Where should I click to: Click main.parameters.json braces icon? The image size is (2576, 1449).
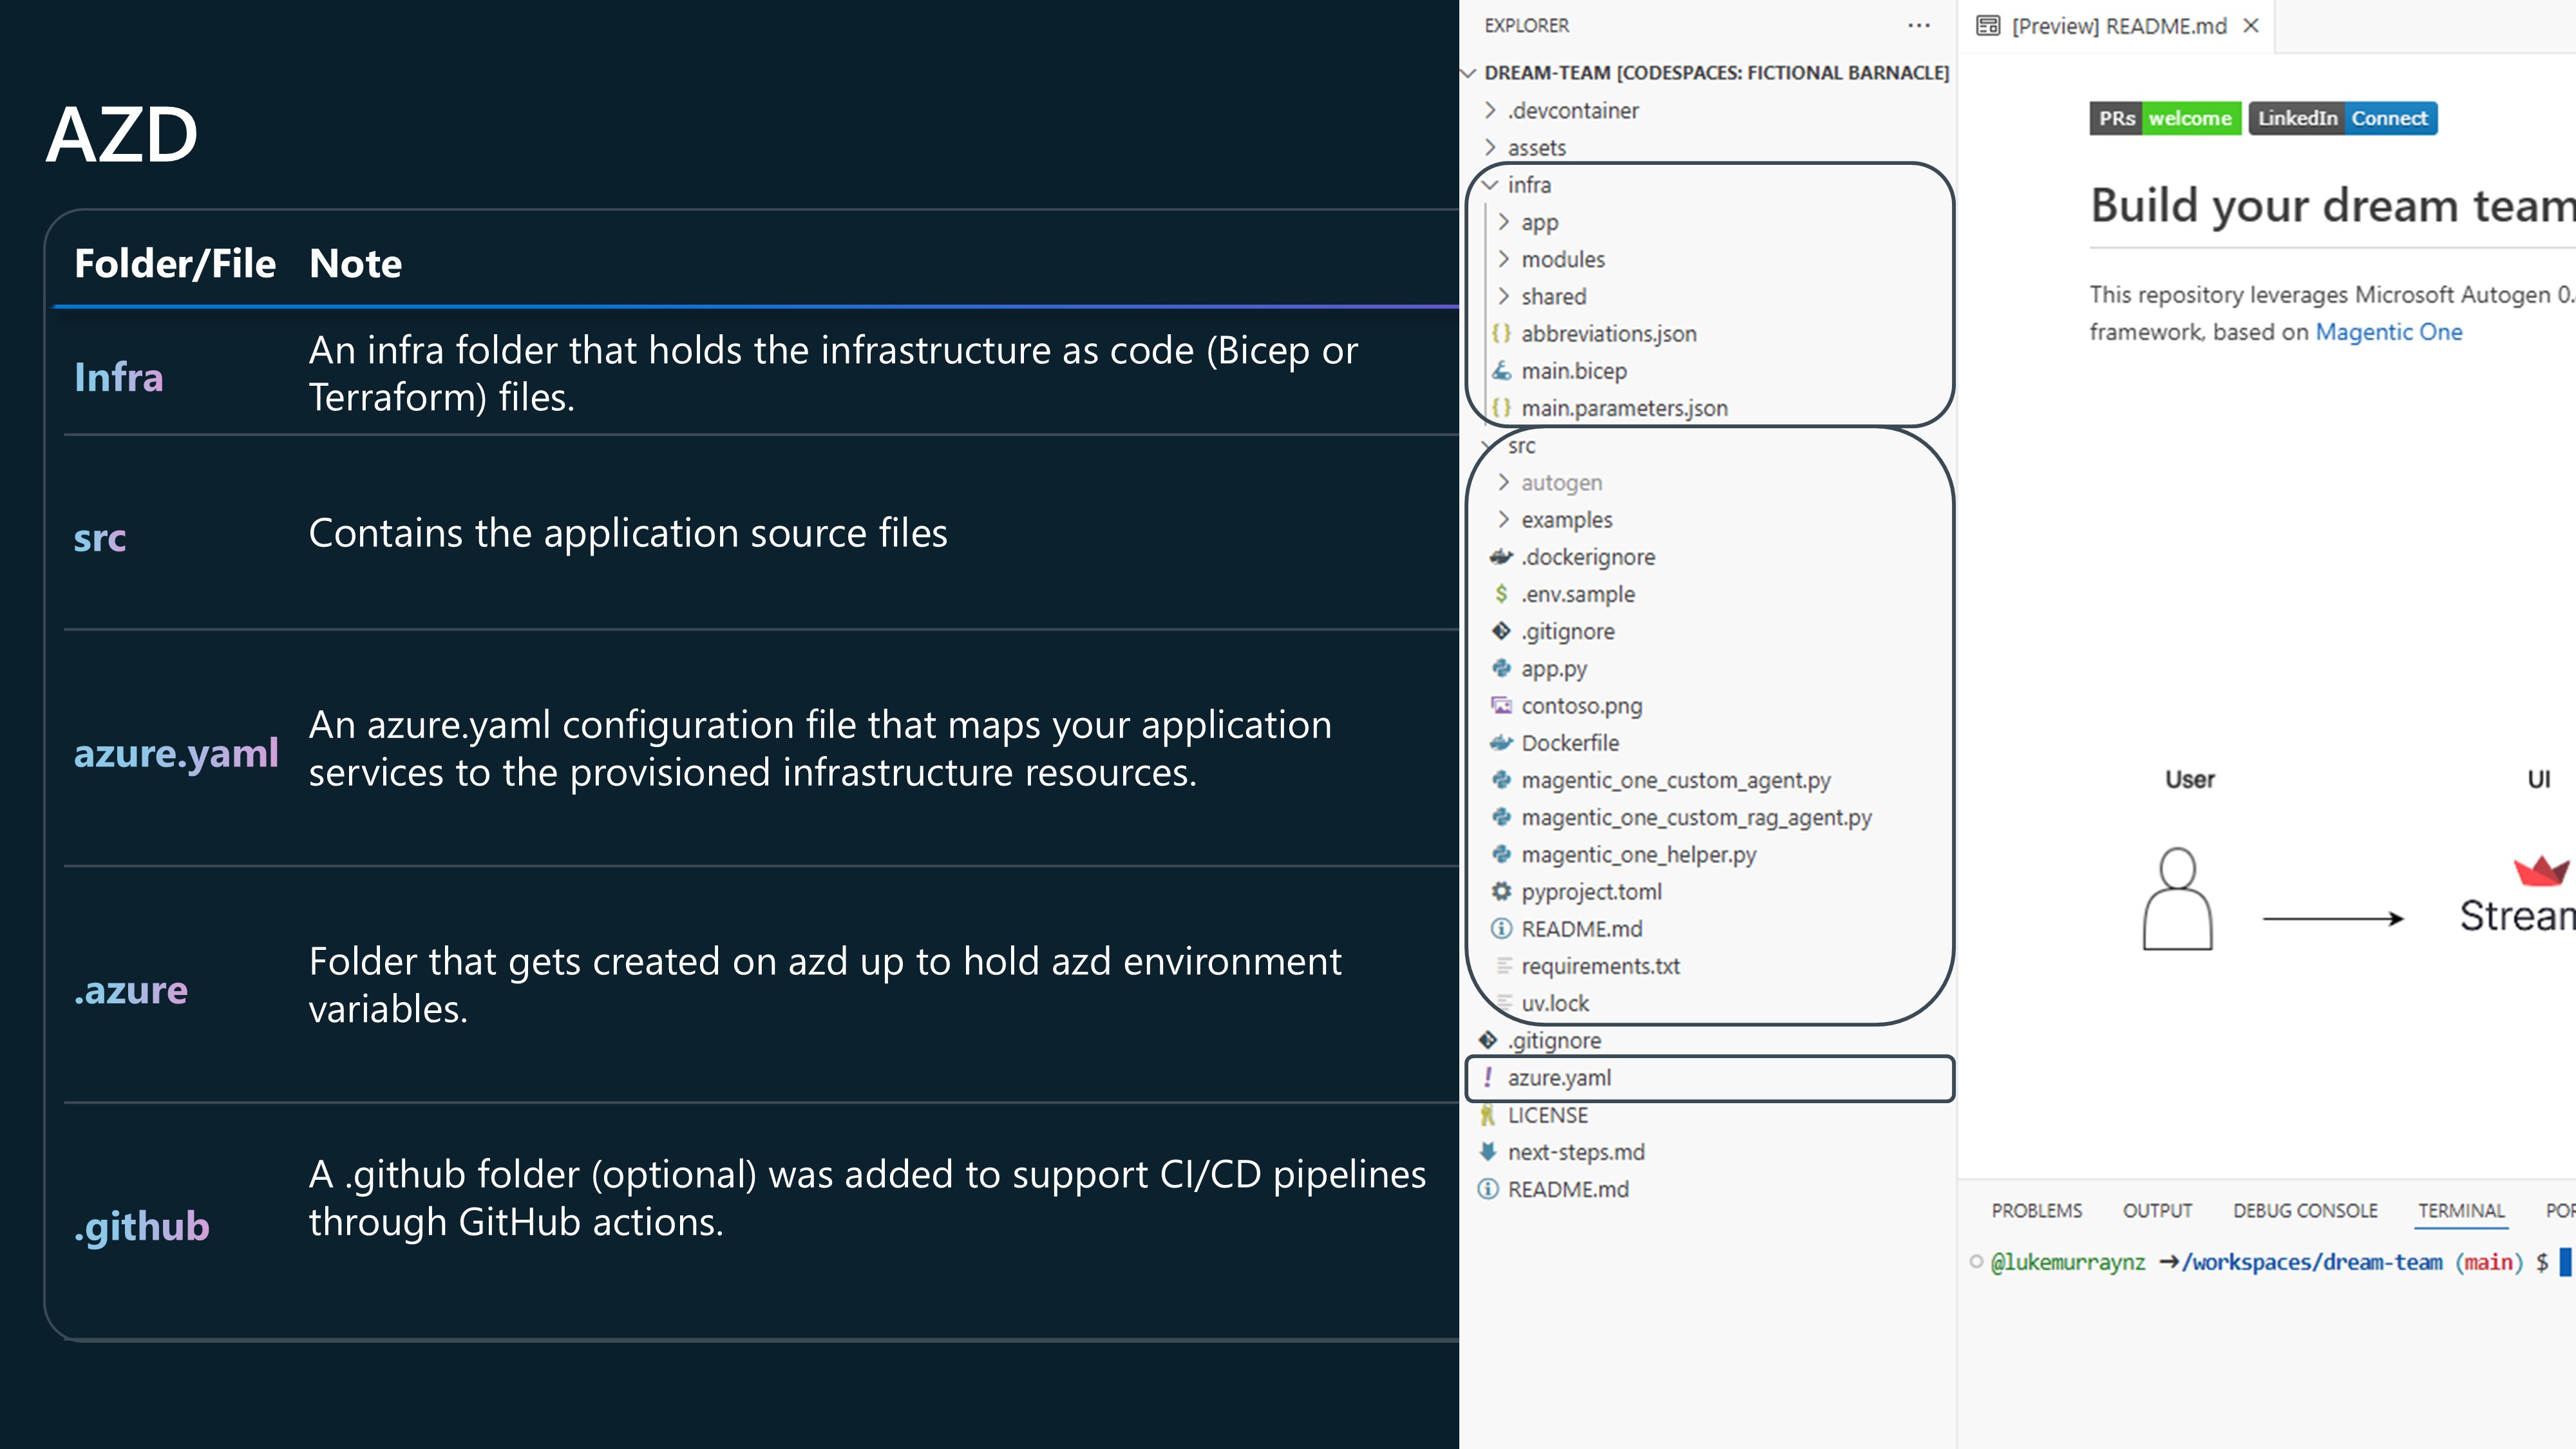1501,408
